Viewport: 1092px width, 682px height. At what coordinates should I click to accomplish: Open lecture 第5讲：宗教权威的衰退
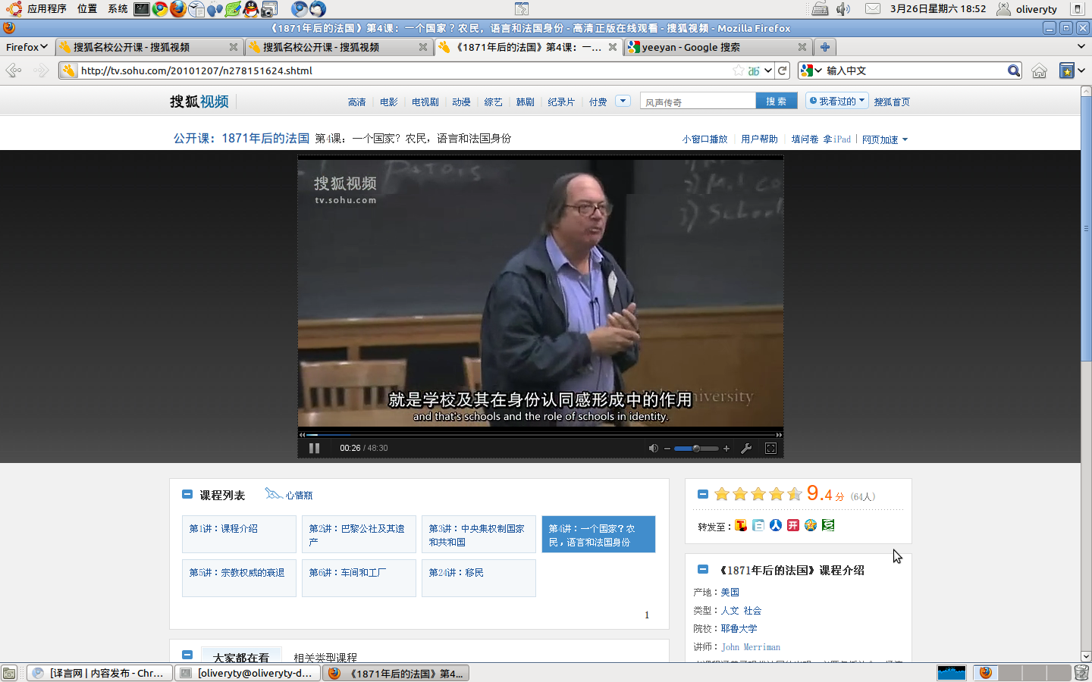[x=239, y=578]
